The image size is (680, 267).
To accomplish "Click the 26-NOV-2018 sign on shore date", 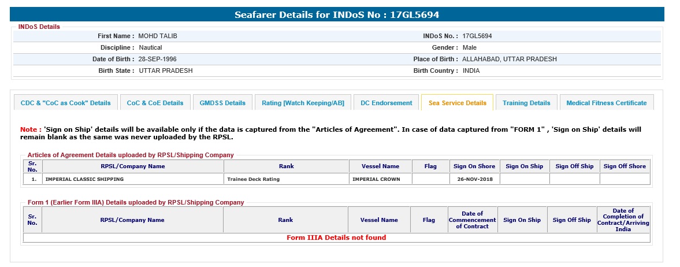I will (x=474, y=179).
